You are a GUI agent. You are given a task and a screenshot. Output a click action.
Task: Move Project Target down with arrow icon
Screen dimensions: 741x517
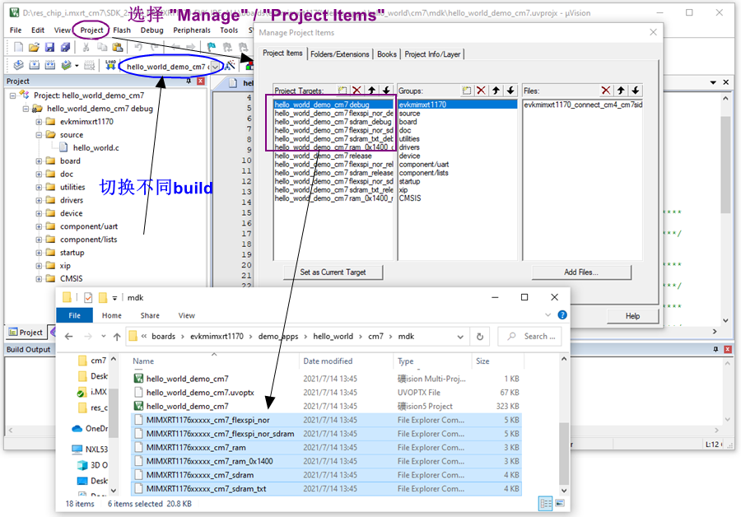click(x=387, y=91)
